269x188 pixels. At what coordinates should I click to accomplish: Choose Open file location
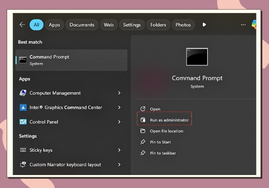(x=167, y=131)
